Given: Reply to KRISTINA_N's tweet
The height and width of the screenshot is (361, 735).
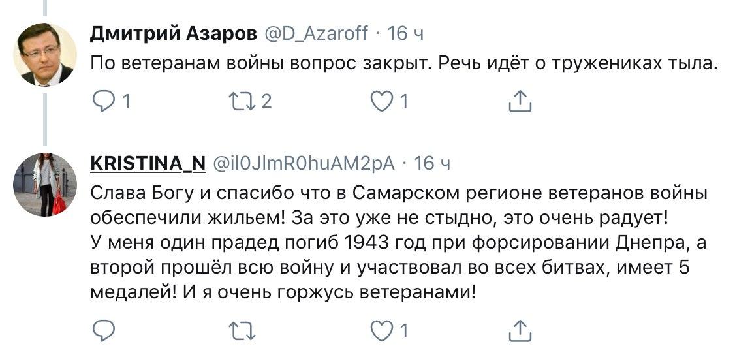Looking at the screenshot, I should point(103,332).
